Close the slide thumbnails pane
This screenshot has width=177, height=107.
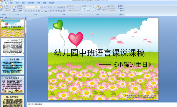(25, 17)
